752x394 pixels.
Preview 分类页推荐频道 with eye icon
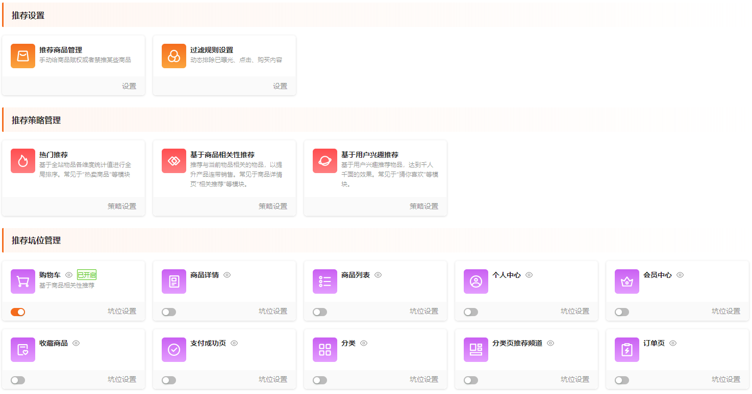[550, 343]
